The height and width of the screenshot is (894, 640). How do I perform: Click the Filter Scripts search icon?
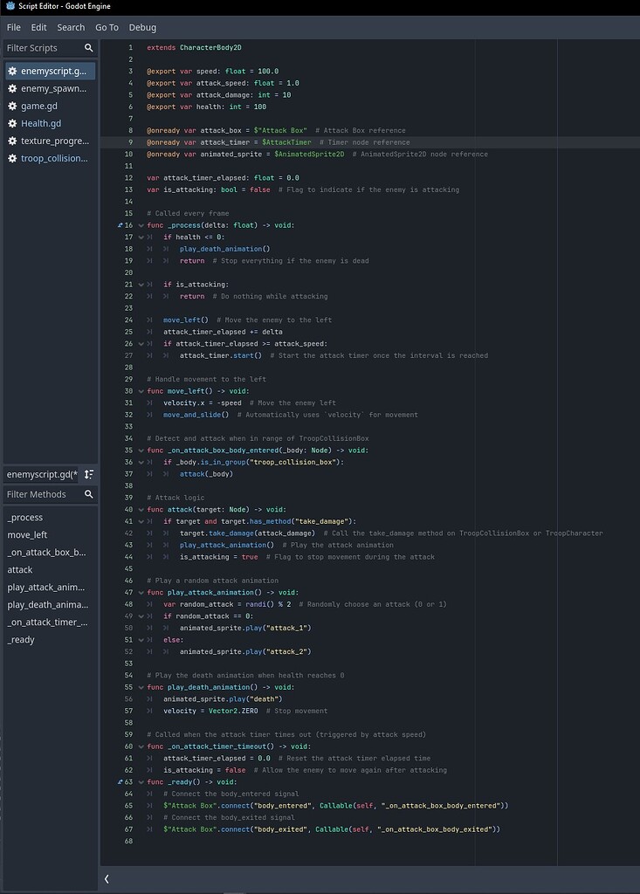[88, 48]
